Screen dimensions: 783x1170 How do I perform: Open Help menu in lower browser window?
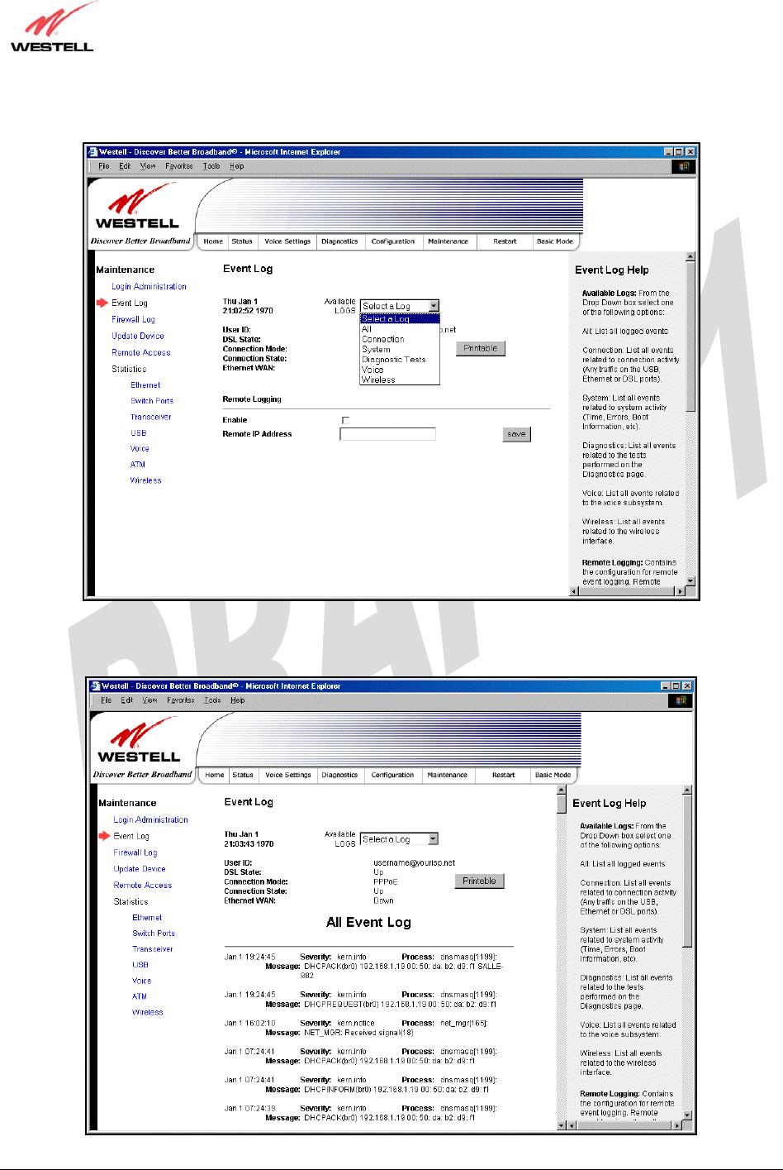click(237, 700)
